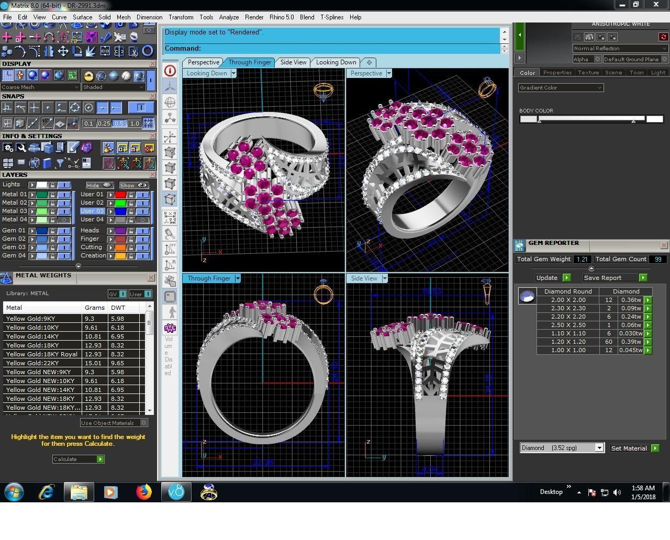The width and height of the screenshot is (670, 540).
Task: Enable the center snap (circle with dot) icon
Action: click(88, 108)
